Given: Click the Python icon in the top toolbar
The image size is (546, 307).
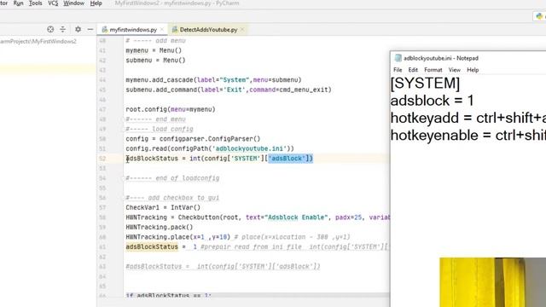Looking at the screenshot, I should 539,16.
